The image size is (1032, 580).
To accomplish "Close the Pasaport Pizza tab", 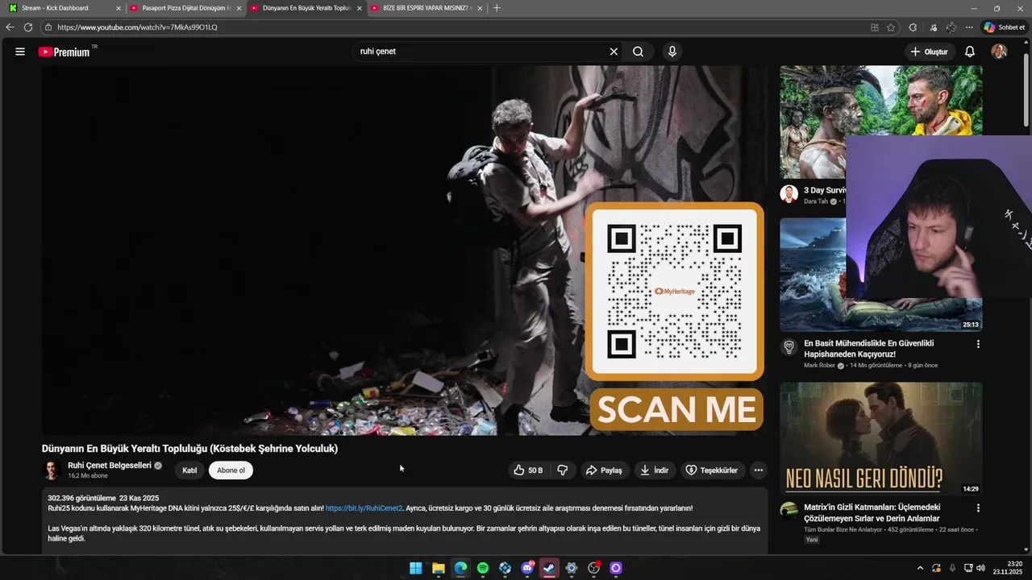I will pyautogui.click(x=239, y=8).
